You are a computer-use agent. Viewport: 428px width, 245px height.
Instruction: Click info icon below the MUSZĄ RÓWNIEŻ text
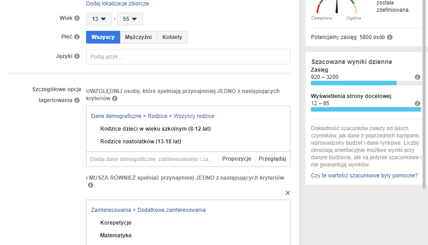91,185
